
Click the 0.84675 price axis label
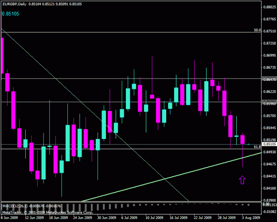pyautogui.click(x=269, y=164)
